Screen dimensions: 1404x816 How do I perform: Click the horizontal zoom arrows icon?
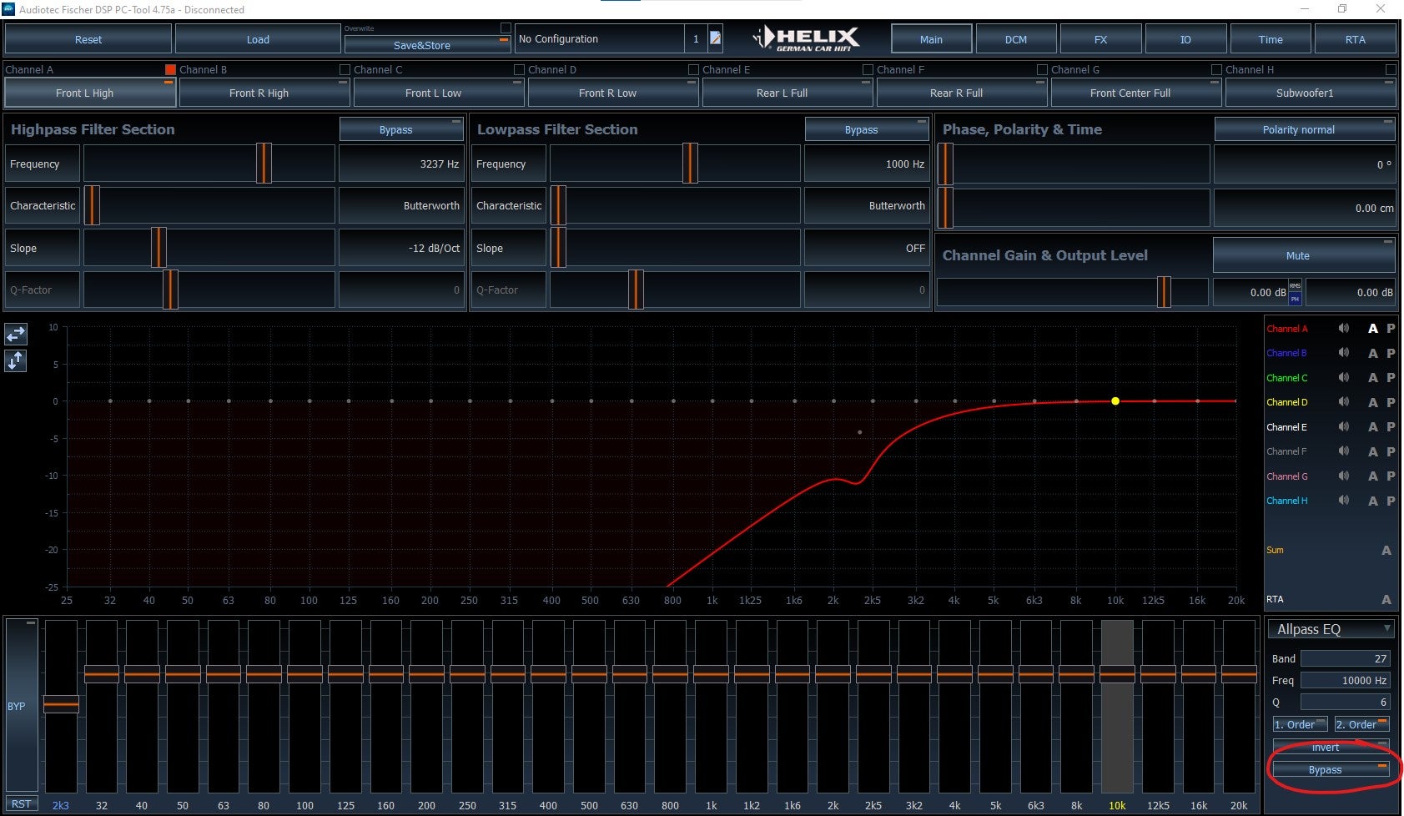click(15, 334)
